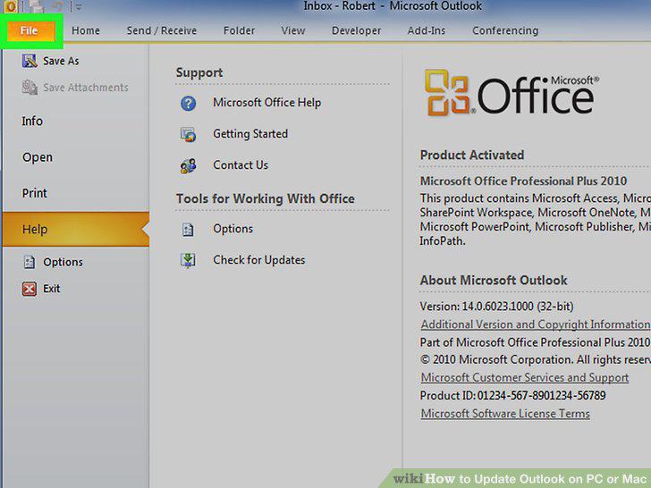Click the Version 14.0.6023.1000 (32-bit) text
Screen dimensions: 651x488
(x=496, y=307)
